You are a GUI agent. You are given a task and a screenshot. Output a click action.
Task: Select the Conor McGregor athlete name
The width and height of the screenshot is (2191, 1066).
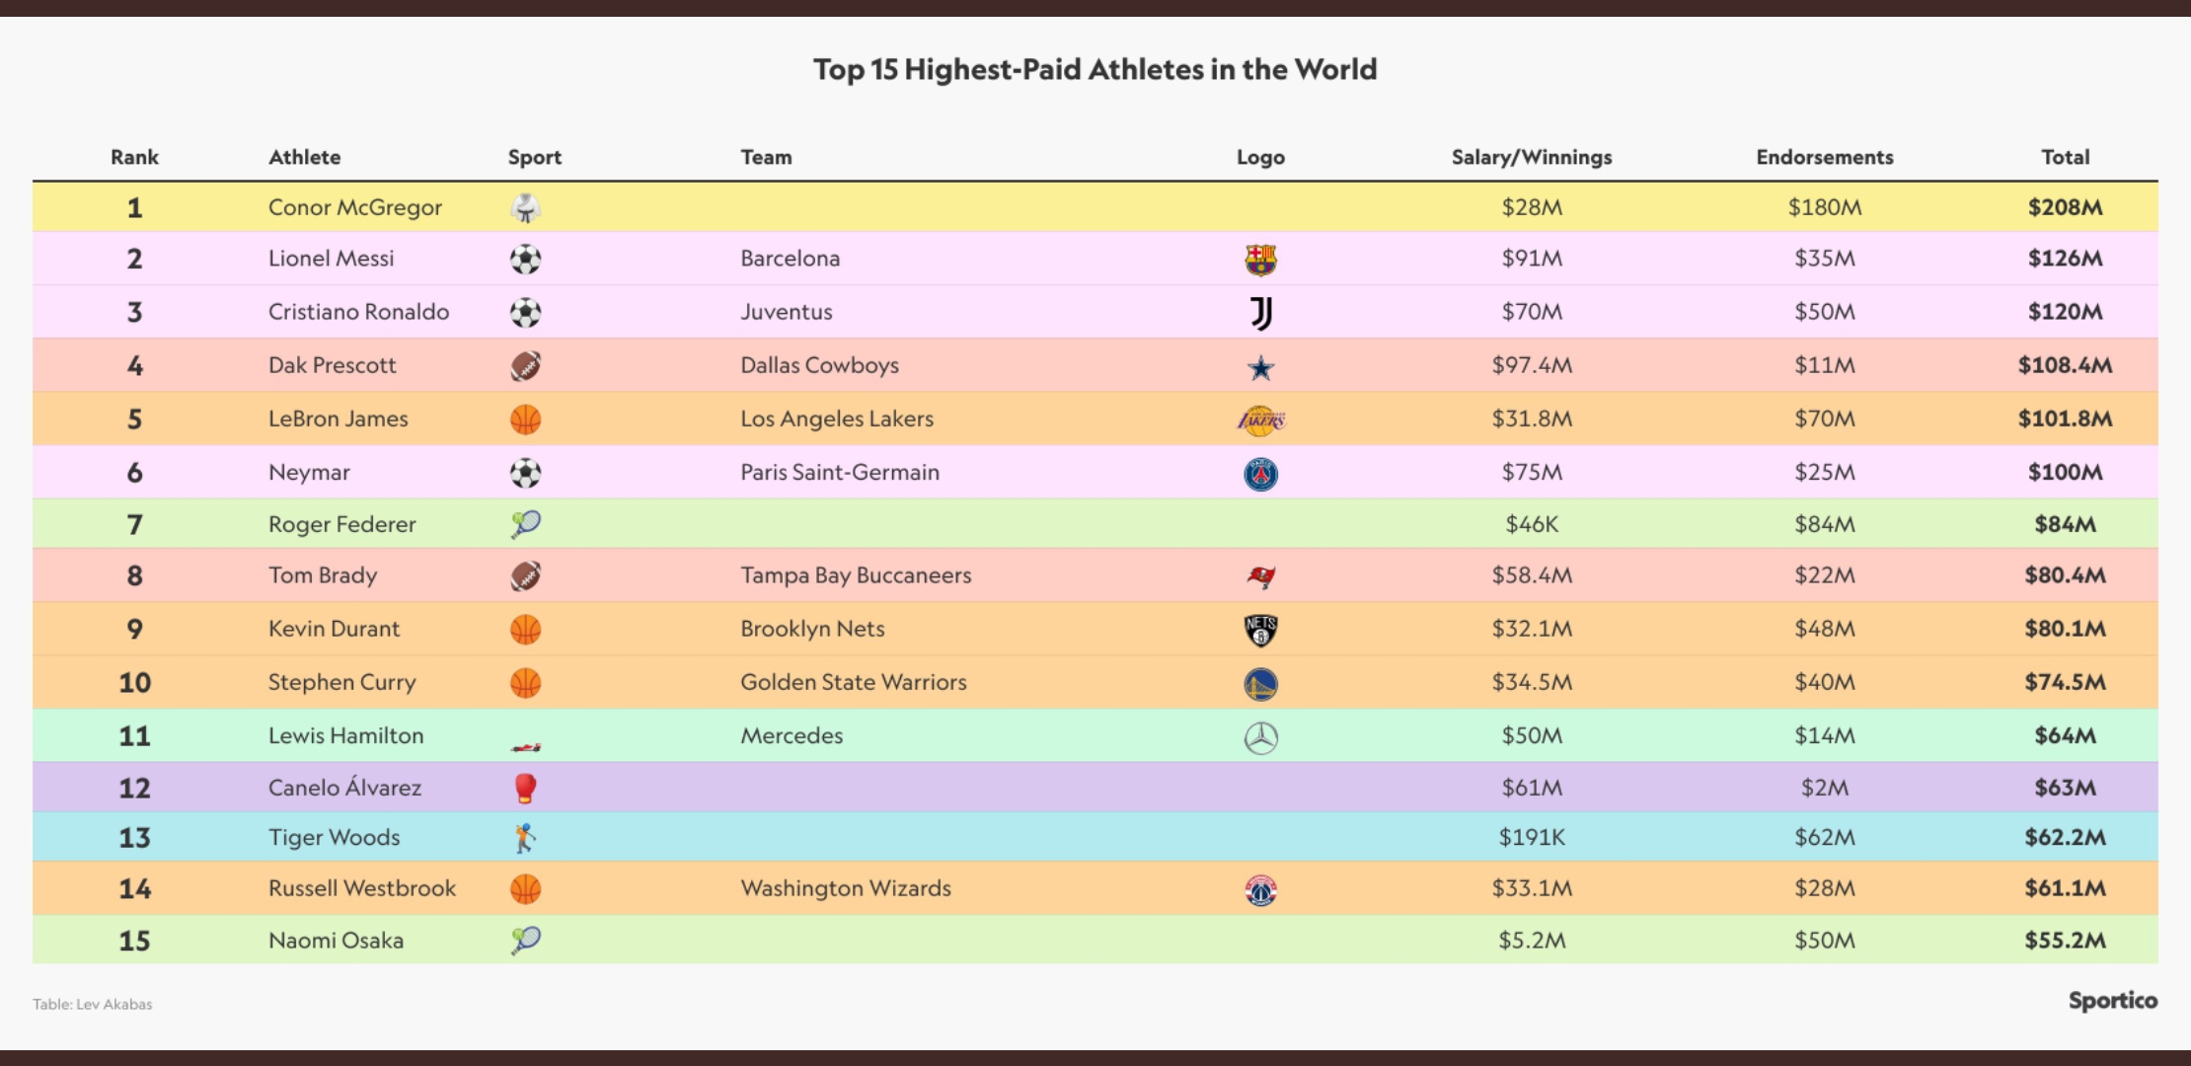(x=355, y=207)
